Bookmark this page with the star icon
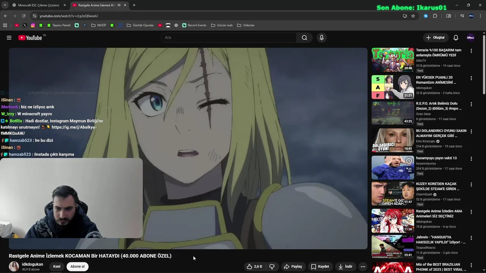The width and height of the screenshot is (486, 273). [x=413, y=16]
